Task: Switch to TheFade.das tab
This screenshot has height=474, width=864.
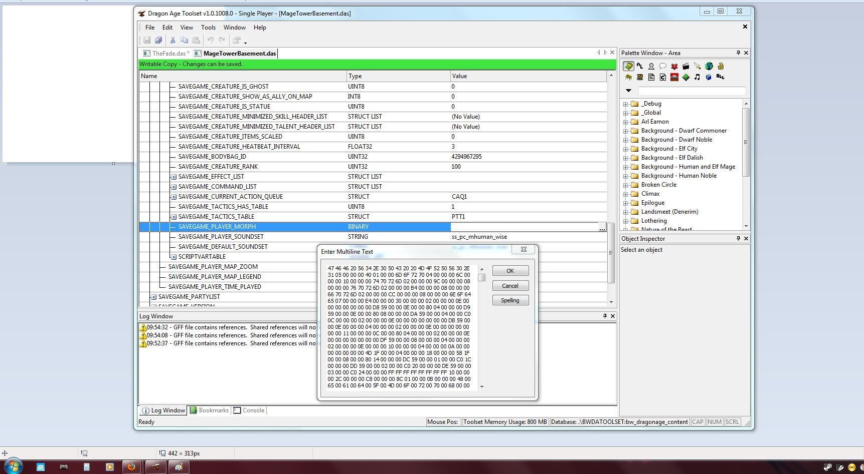Action: 168,54
